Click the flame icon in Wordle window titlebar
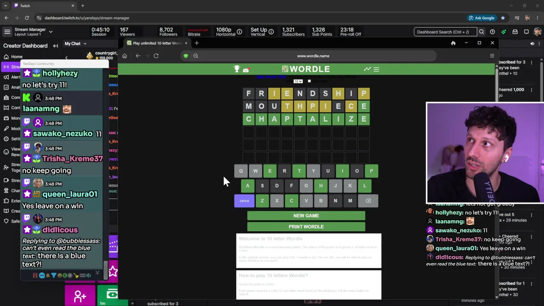Image resolution: width=544 pixels, height=306 pixels. pos(453,43)
